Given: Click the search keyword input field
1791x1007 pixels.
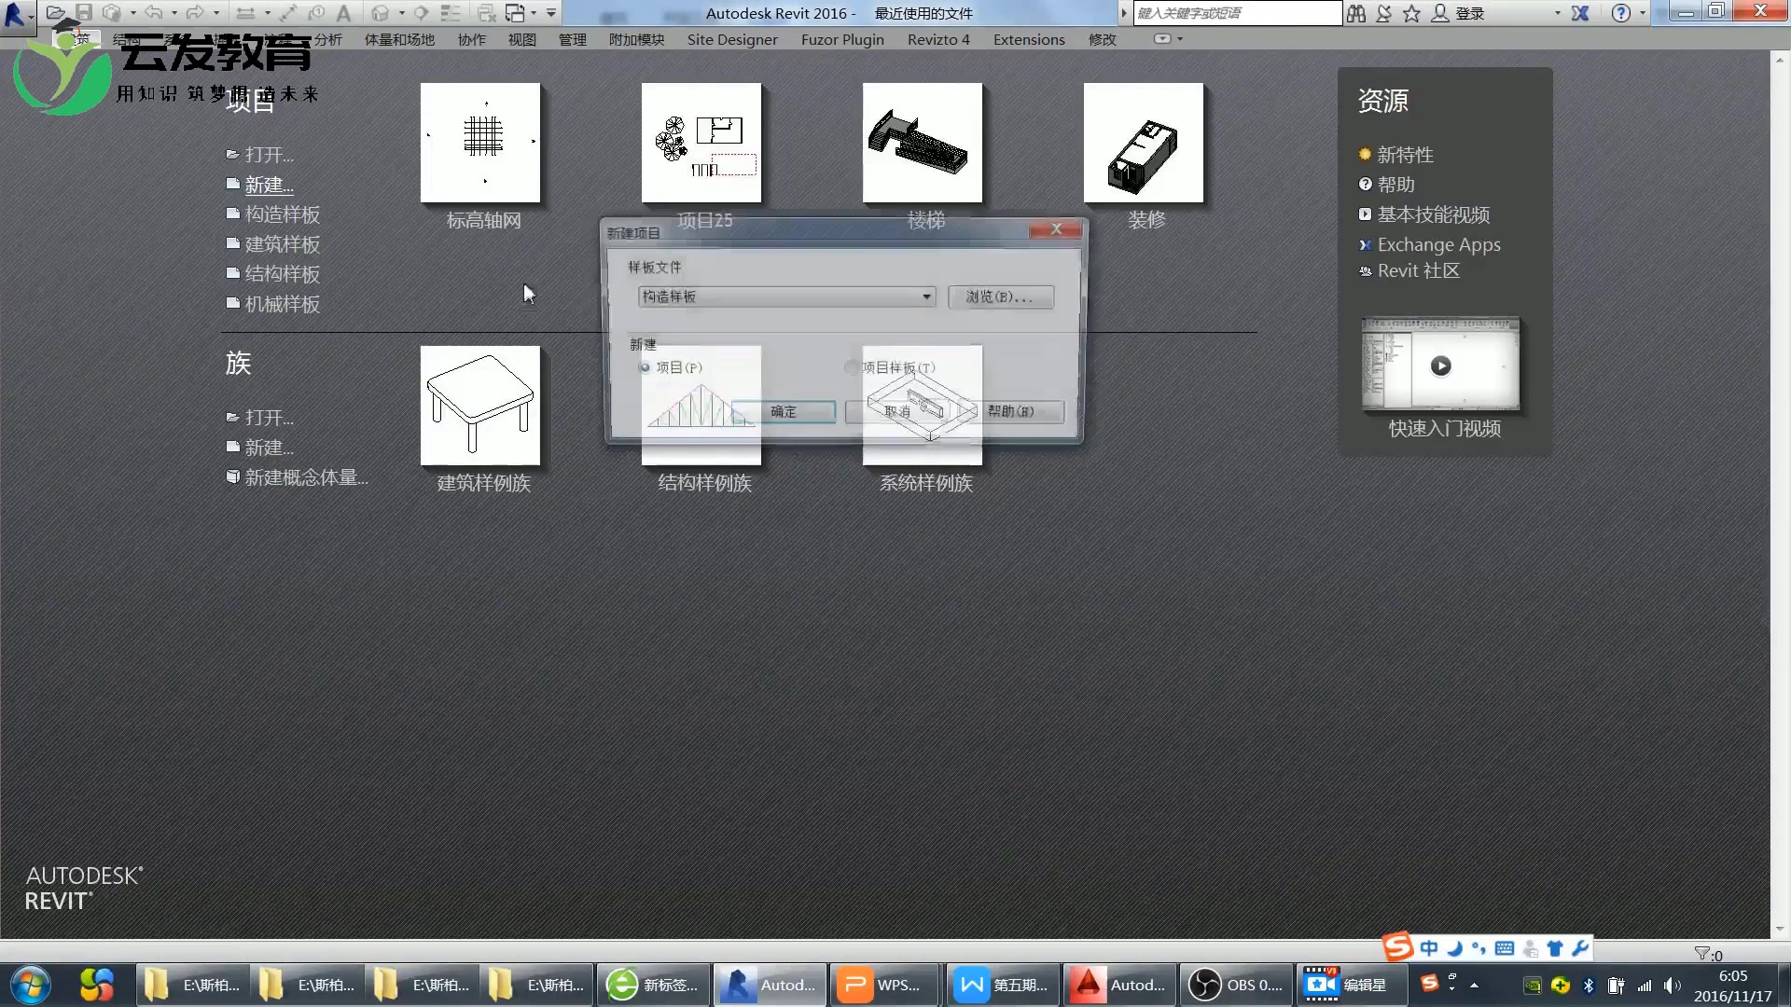Looking at the screenshot, I should tap(1237, 13).
